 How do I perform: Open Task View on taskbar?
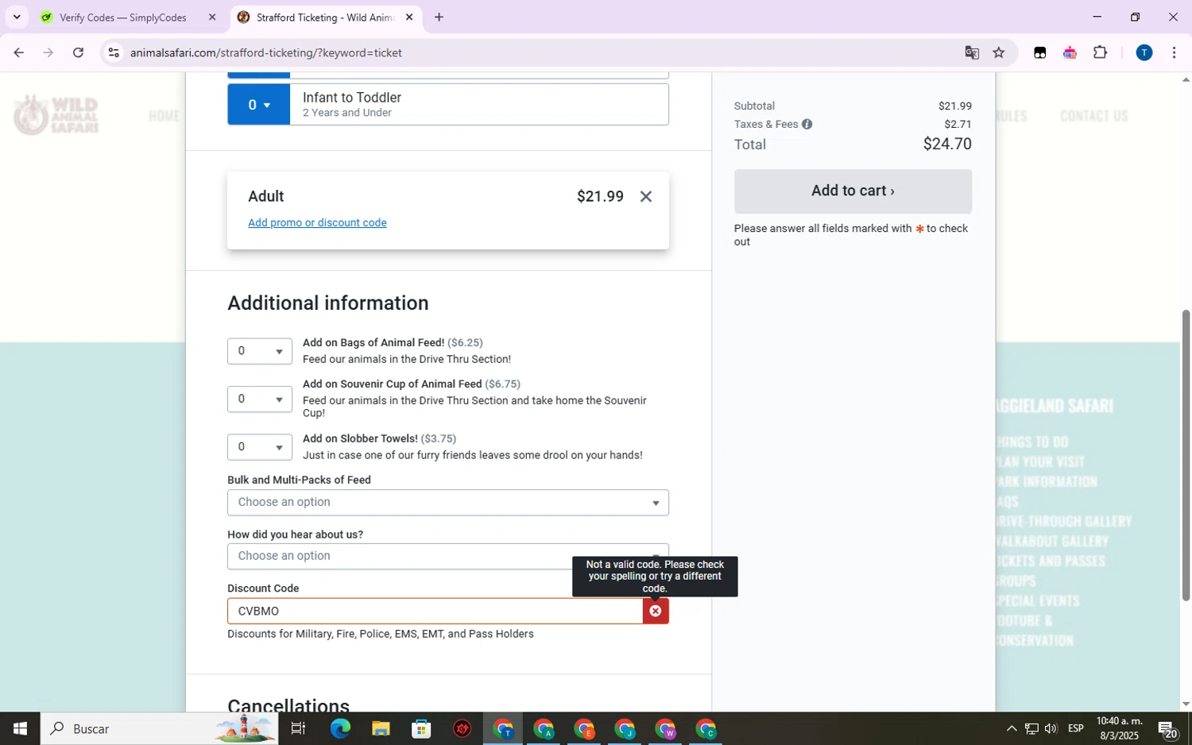point(298,728)
